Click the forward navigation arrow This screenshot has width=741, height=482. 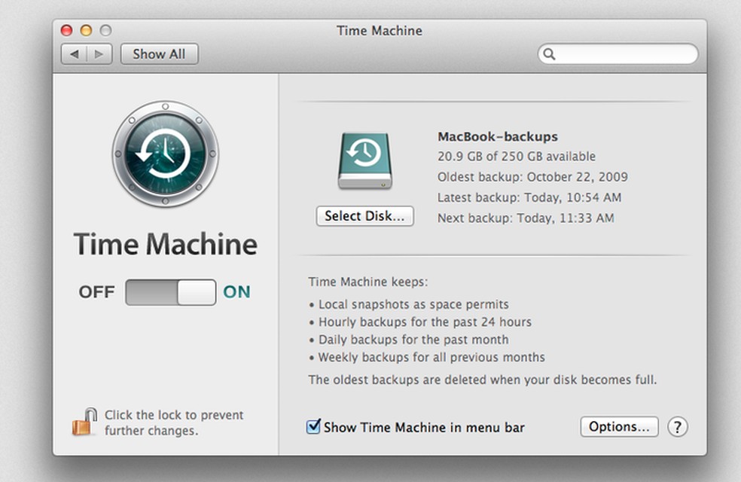[99, 54]
